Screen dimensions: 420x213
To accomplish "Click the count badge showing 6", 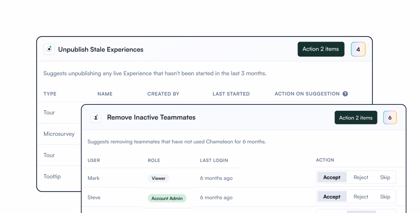I will pos(390,117).
